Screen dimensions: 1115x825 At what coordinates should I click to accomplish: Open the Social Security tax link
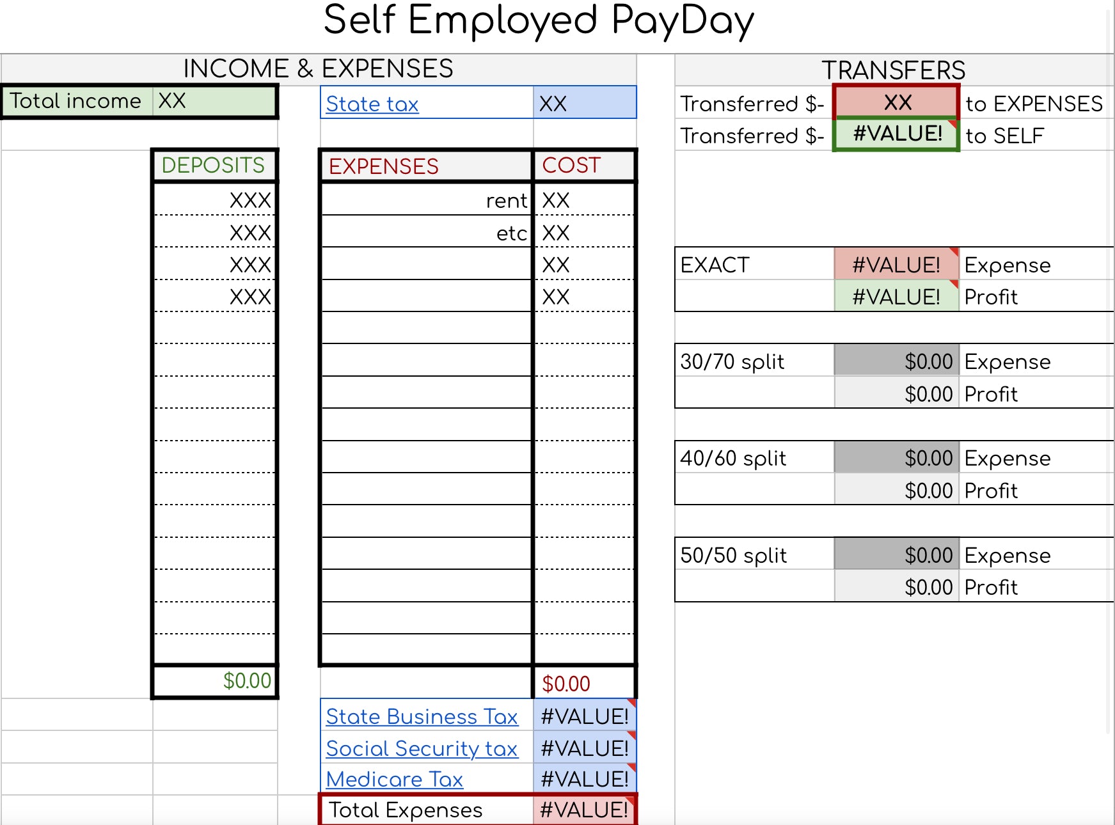(x=422, y=748)
